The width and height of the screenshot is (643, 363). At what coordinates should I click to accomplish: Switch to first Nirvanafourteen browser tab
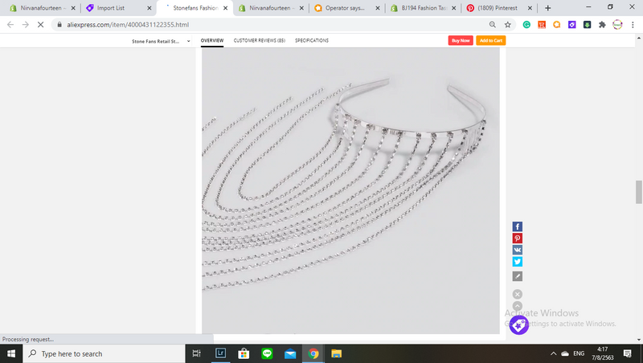[42, 8]
